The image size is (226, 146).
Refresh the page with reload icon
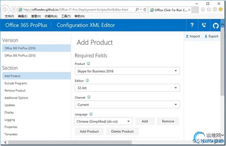145,9
